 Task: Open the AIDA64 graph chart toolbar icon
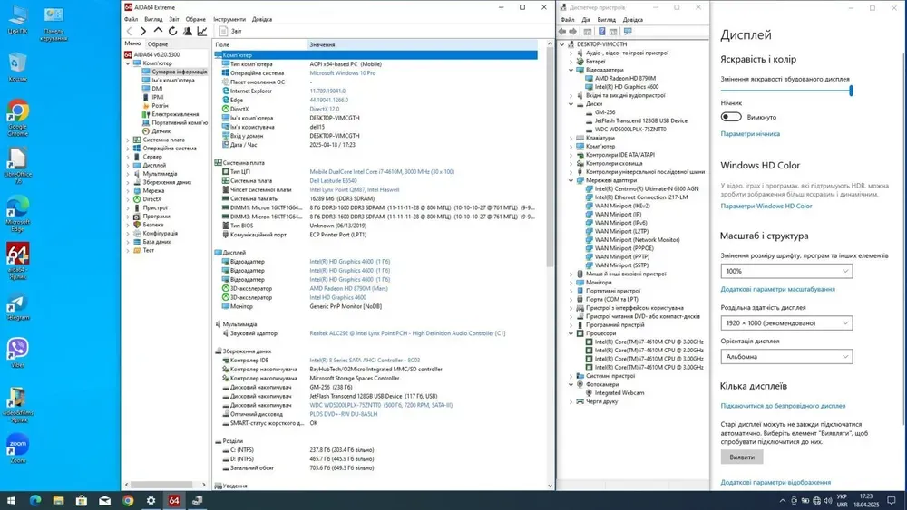(202, 31)
